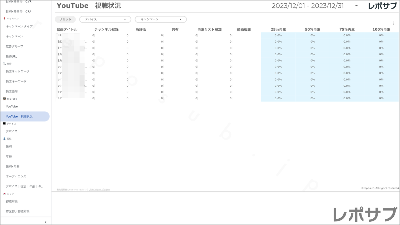Sort by the チャンネル登録 column header

pyautogui.click(x=106, y=29)
